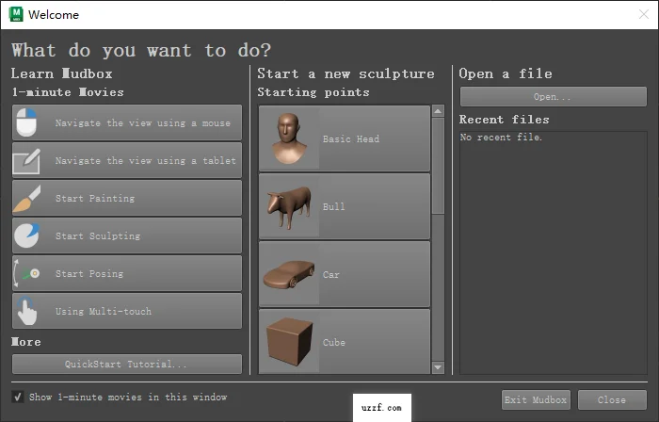Open the QuickStart Tutorial
The height and width of the screenshot is (422, 659).
point(127,364)
